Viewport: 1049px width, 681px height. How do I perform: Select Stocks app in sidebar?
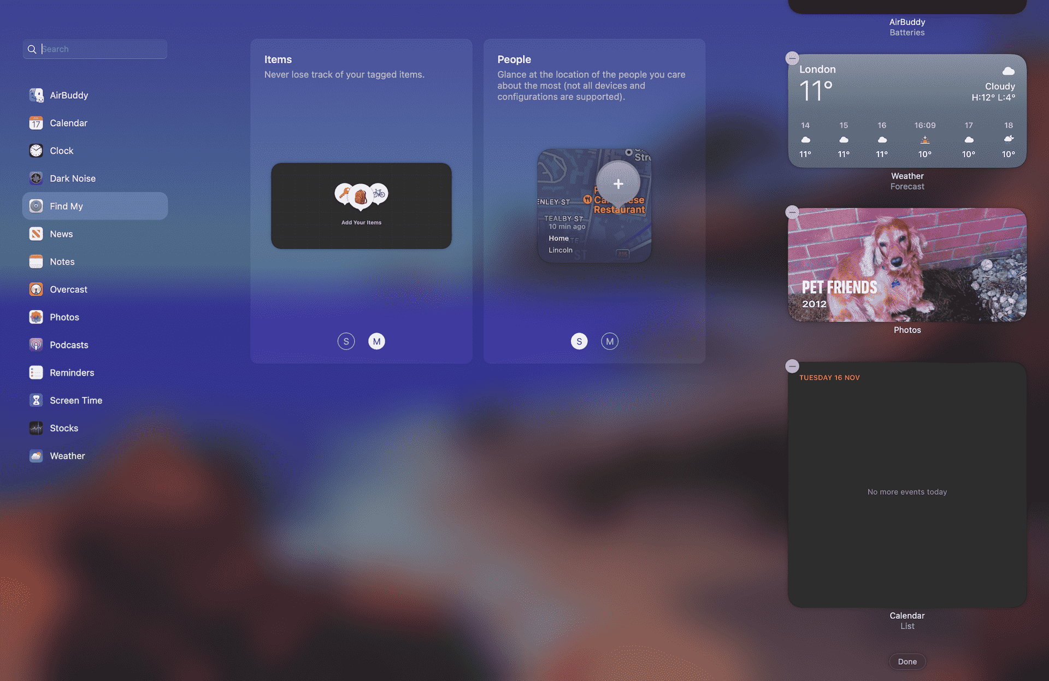pyautogui.click(x=63, y=427)
